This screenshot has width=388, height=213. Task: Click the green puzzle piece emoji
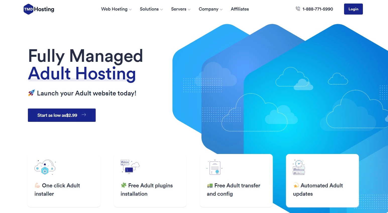pyautogui.click(x=123, y=185)
